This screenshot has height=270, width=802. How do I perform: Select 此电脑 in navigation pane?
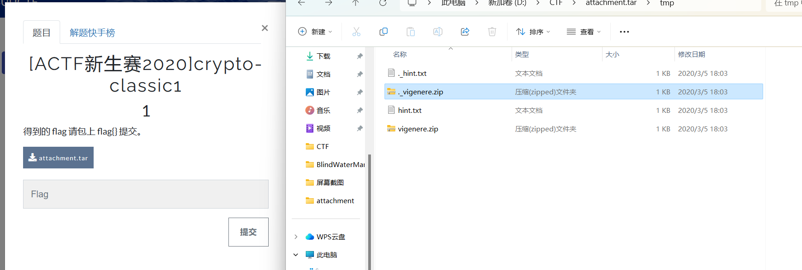coord(327,255)
